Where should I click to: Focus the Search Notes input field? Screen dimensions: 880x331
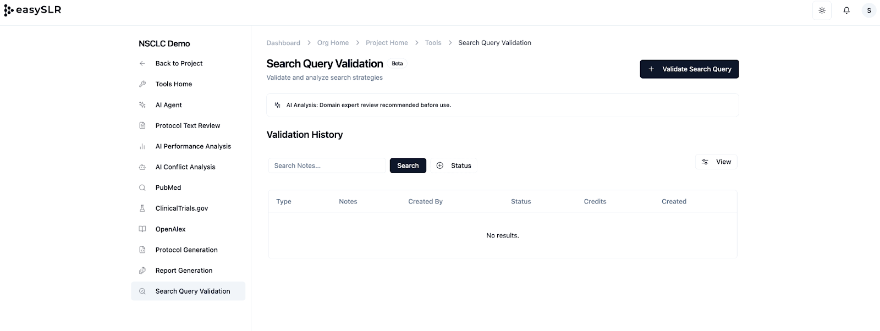(327, 165)
